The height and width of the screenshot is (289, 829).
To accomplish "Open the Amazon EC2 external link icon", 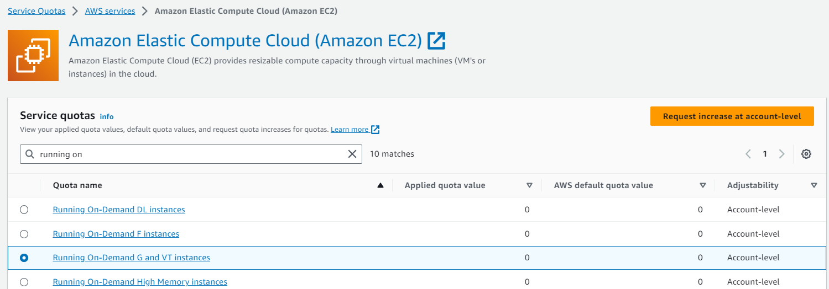I will click(x=437, y=41).
